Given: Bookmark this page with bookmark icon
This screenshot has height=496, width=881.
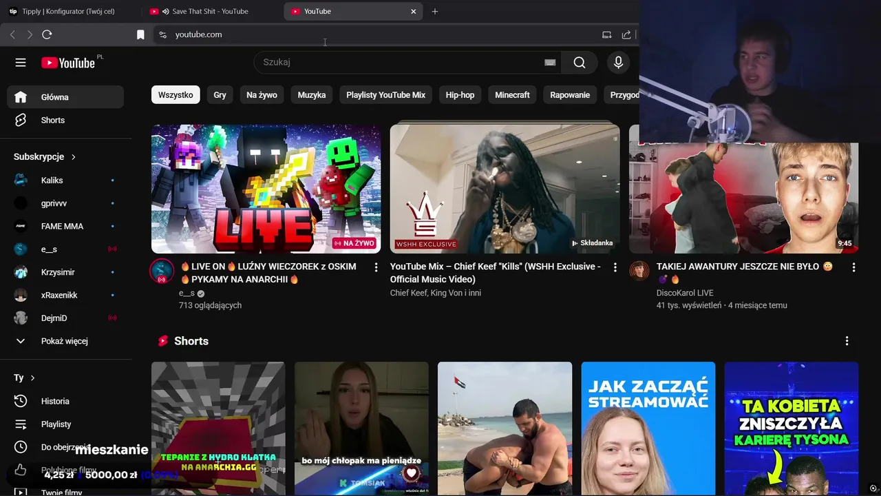Looking at the screenshot, I should coord(140,34).
